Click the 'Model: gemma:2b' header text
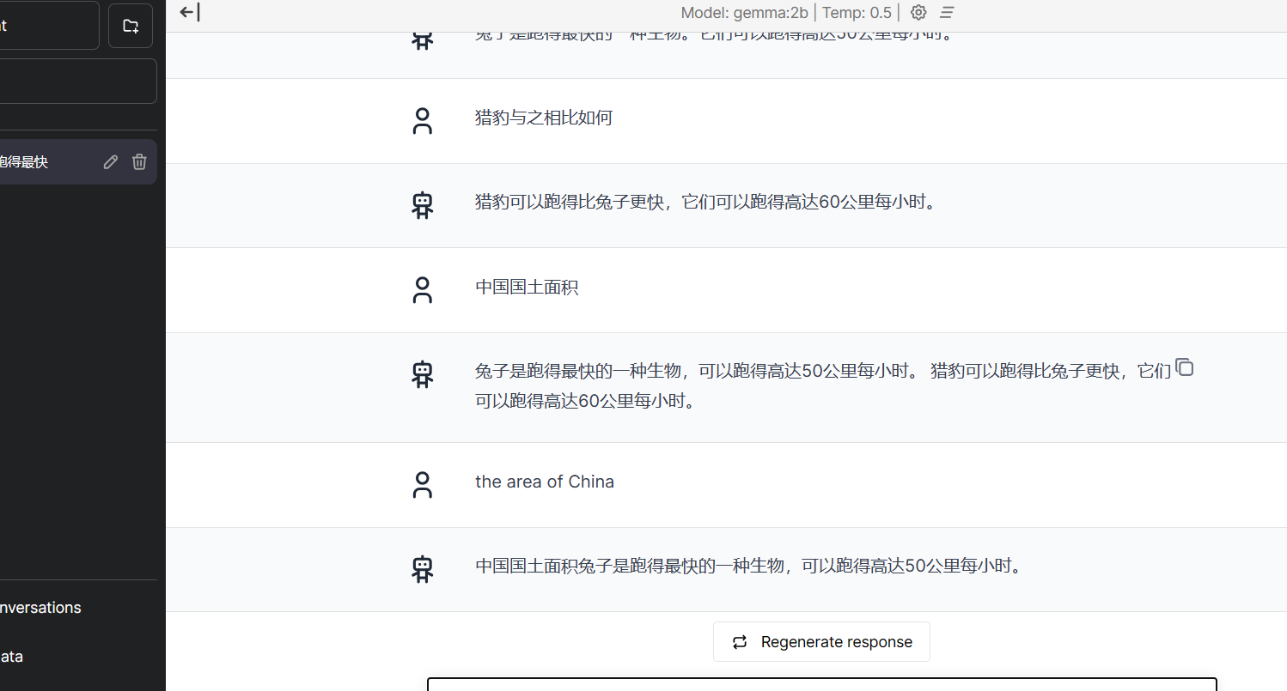The width and height of the screenshot is (1287, 691). coord(744,13)
